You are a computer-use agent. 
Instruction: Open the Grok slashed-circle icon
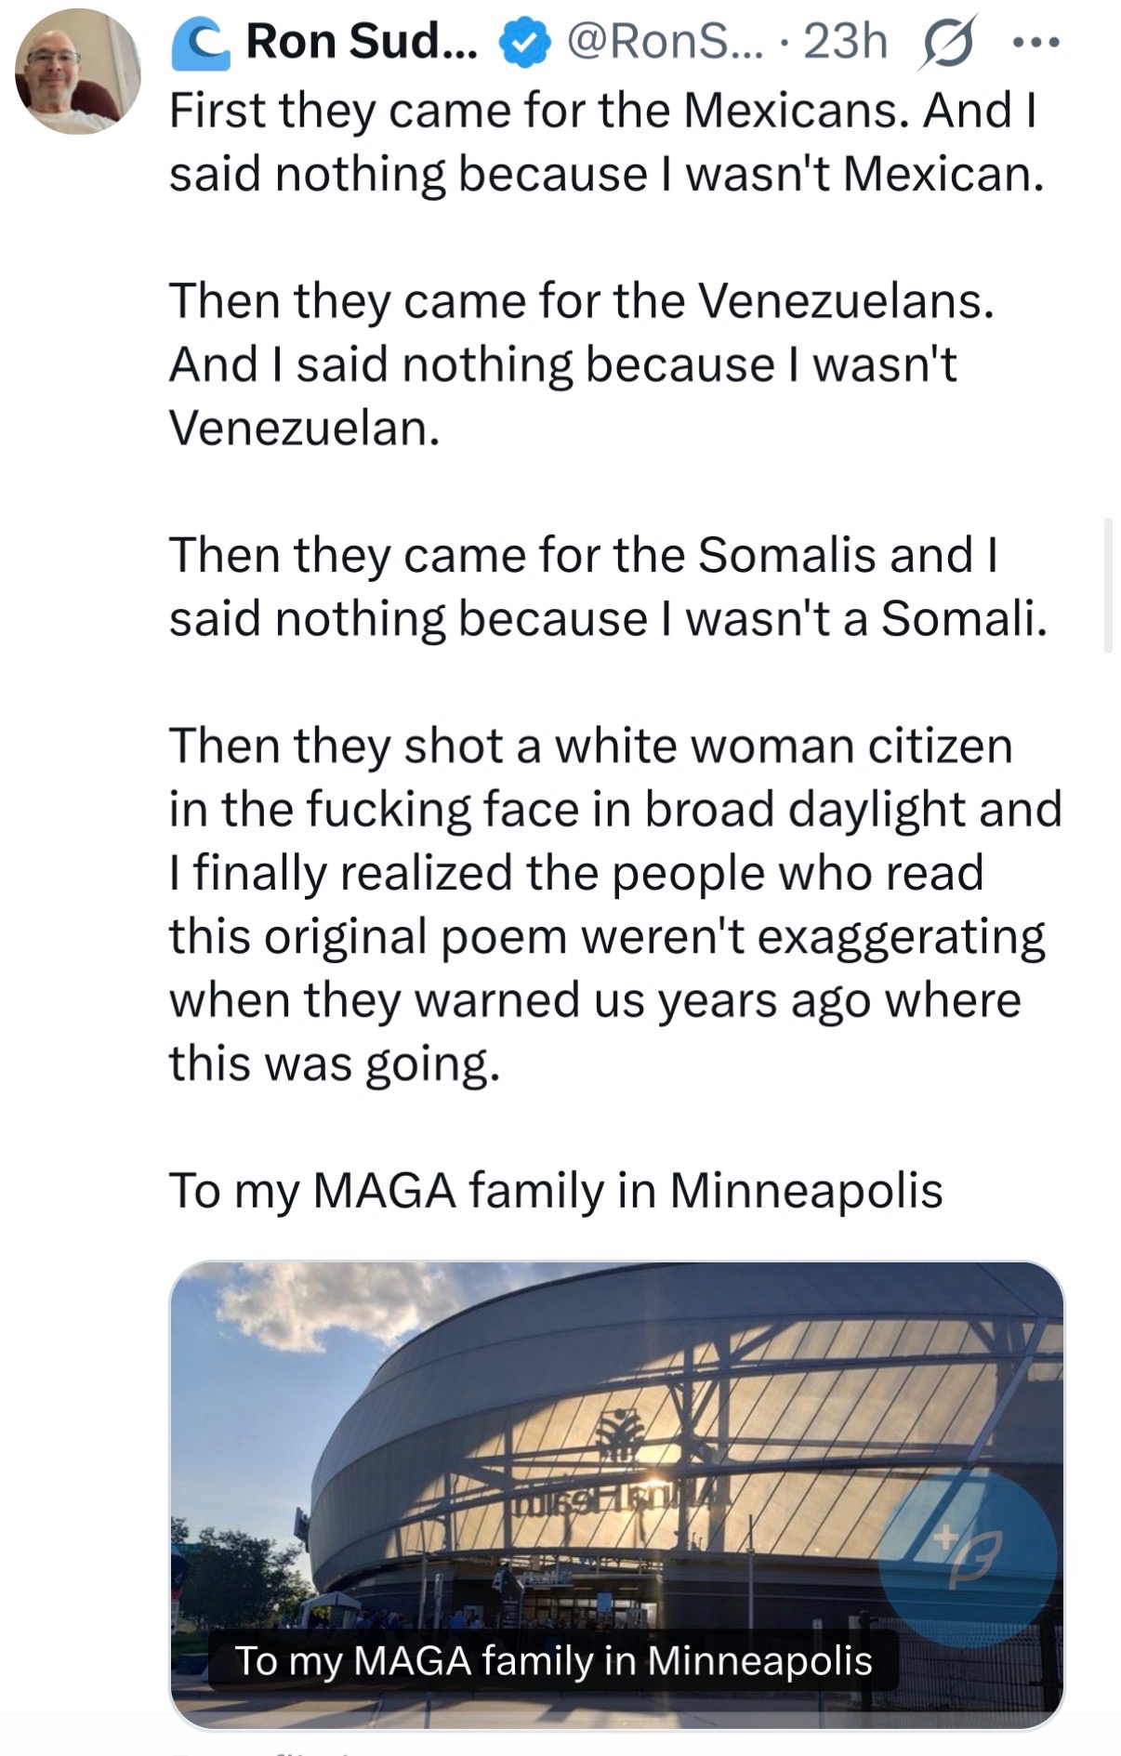pyautogui.click(x=947, y=43)
